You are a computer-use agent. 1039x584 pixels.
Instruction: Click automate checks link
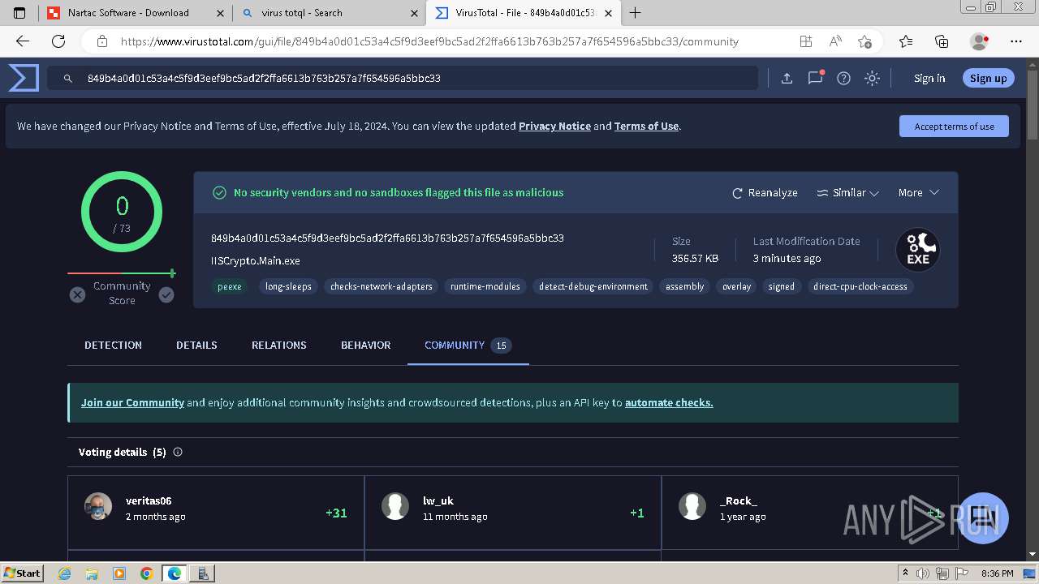pos(669,402)
